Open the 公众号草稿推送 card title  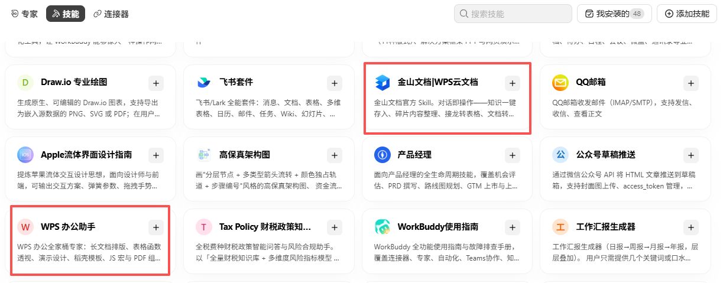[x=606, y=155]
